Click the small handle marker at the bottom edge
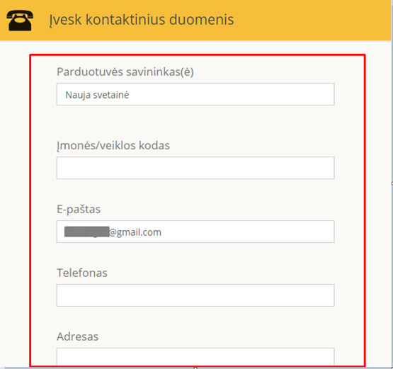393x369 pixels. click(195, 368)
